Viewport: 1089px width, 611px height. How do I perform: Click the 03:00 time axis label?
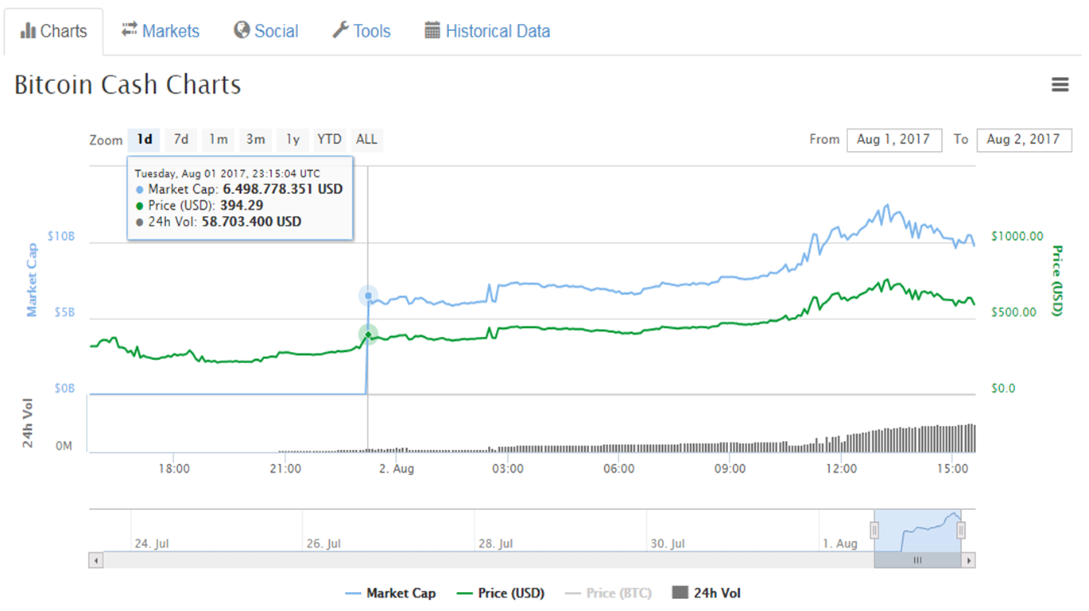coord(507,469)
